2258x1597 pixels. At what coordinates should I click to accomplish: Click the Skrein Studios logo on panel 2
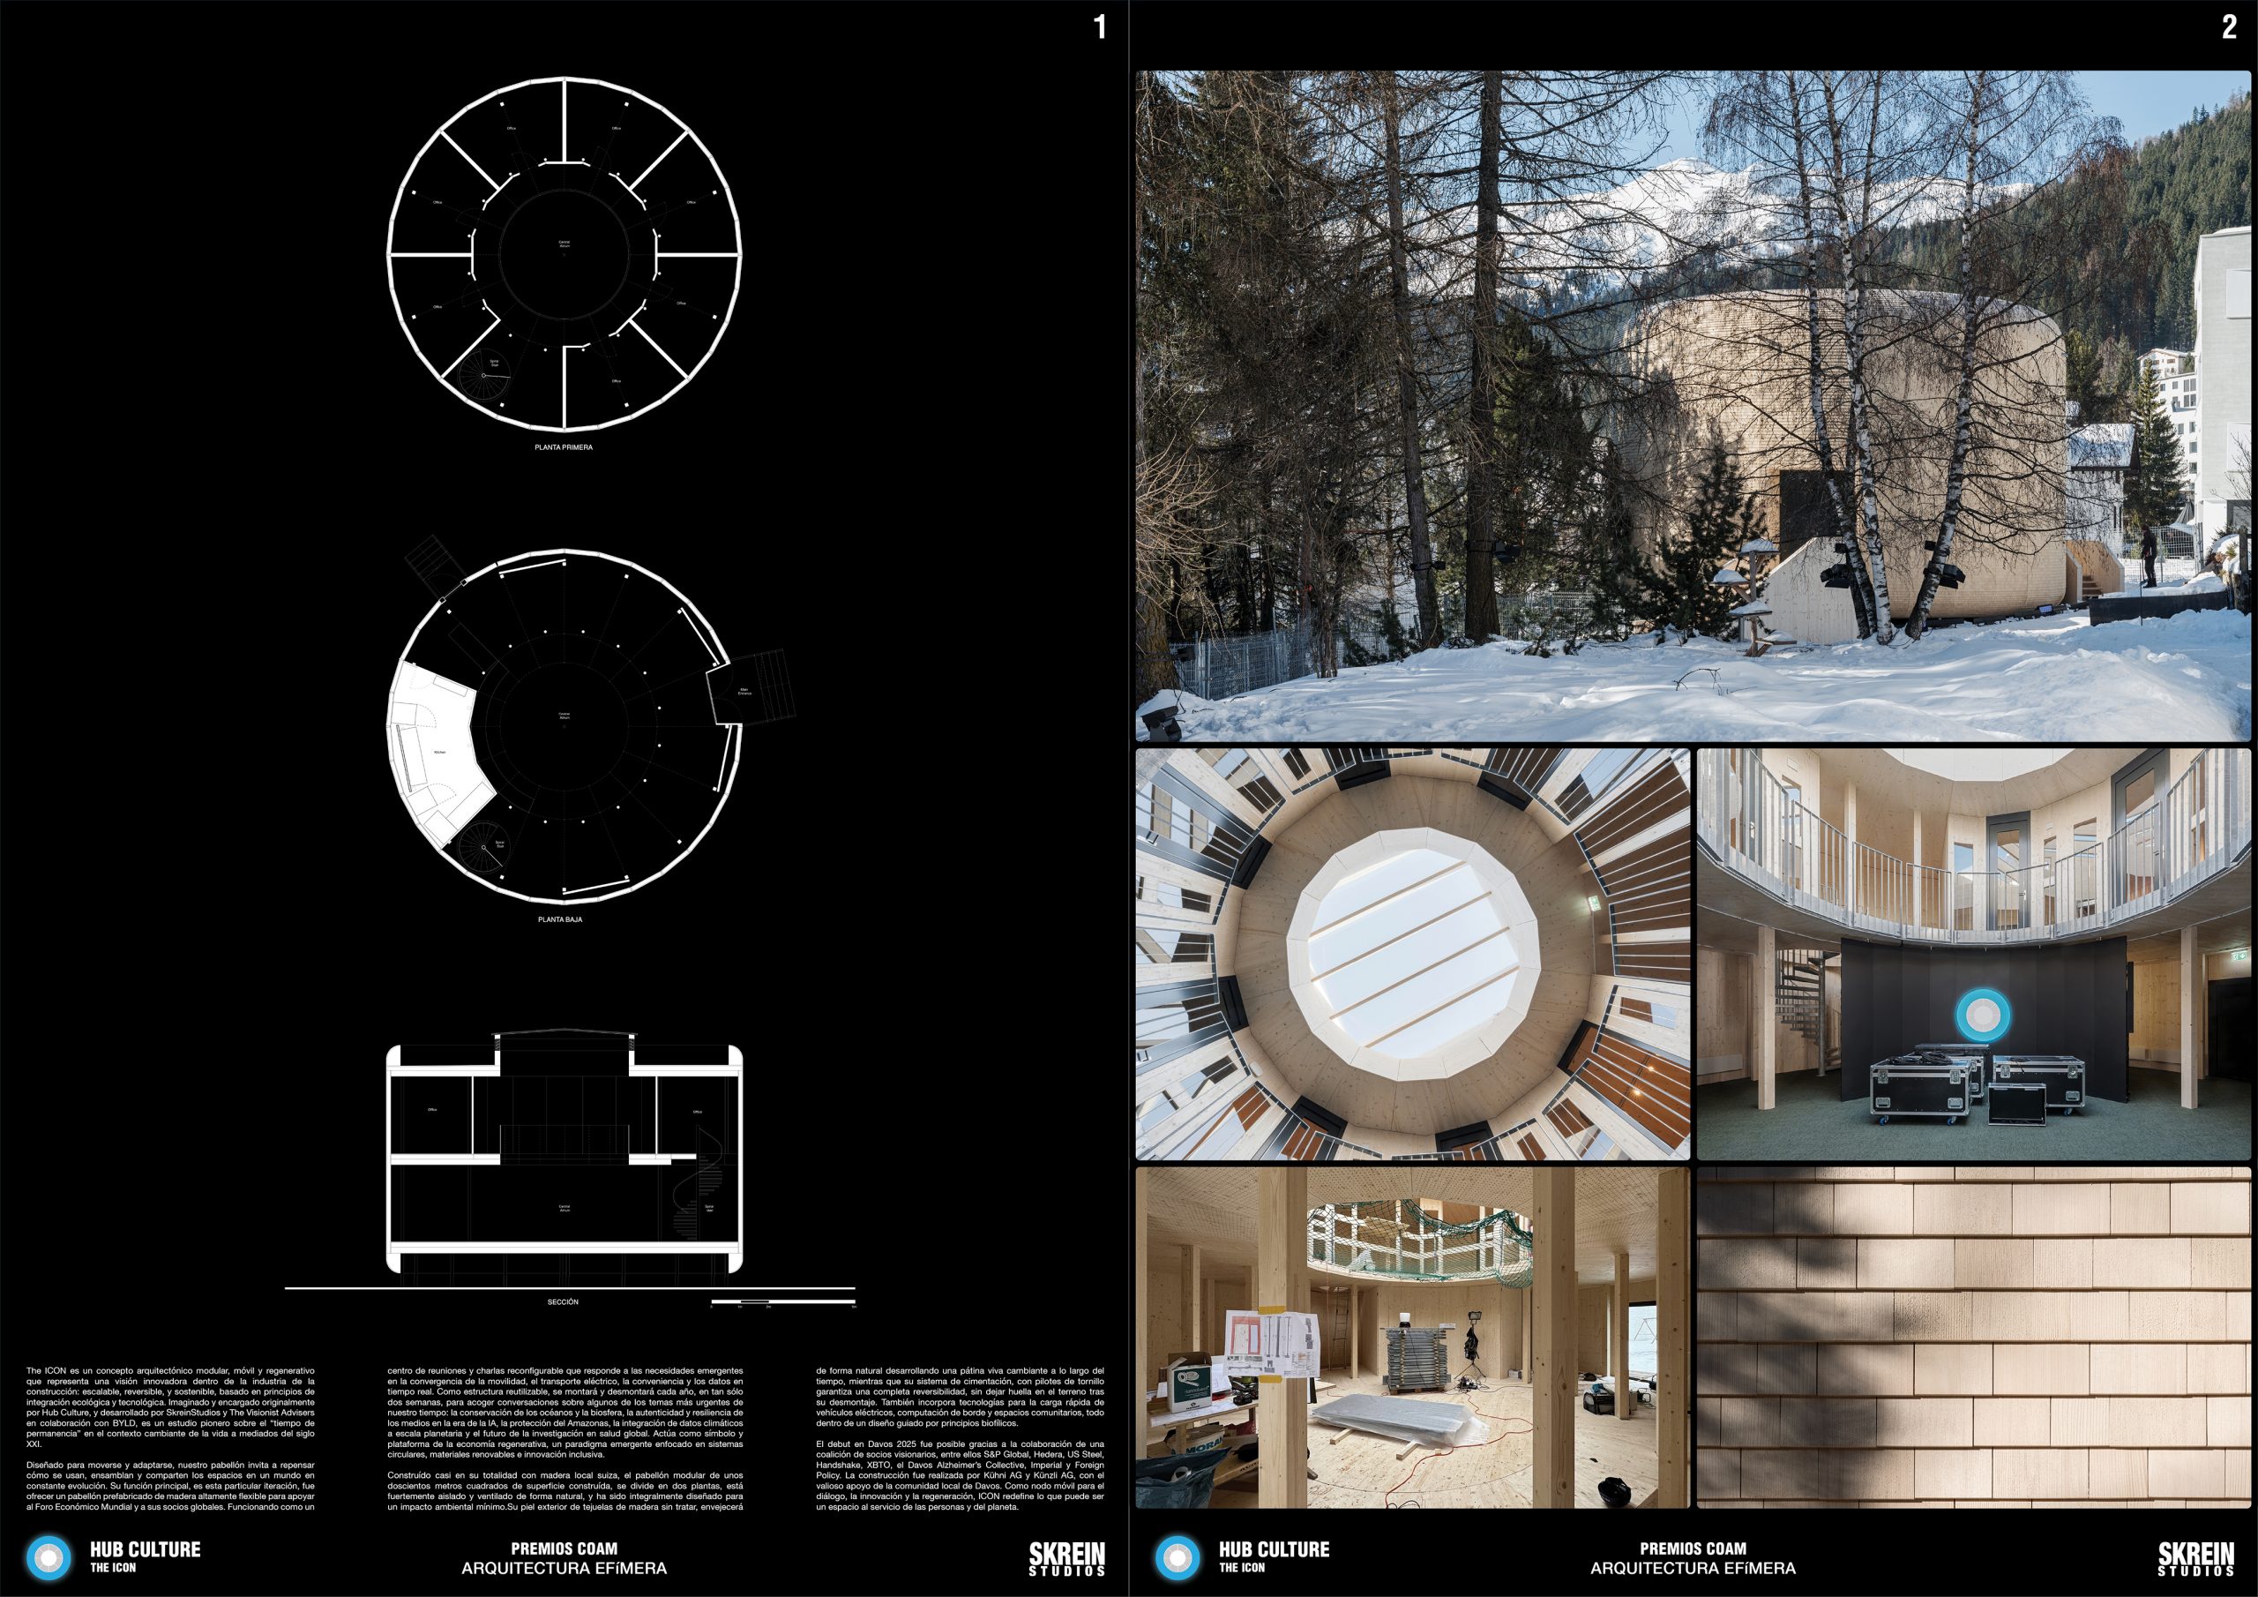coord(2195,1557)
